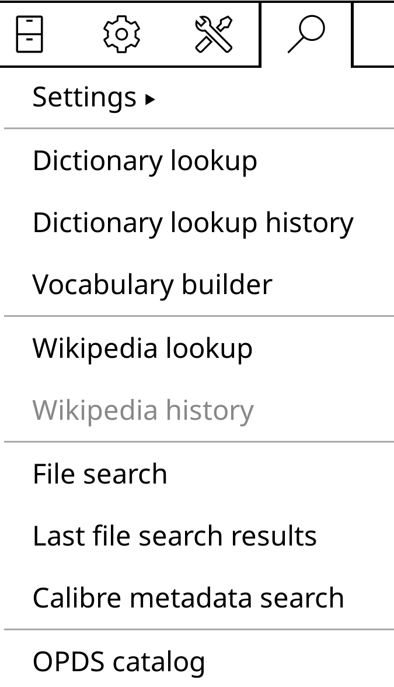Open Wikipedia lookup
Viewport: 394px width, 687px height.
(x=142, y=348)
